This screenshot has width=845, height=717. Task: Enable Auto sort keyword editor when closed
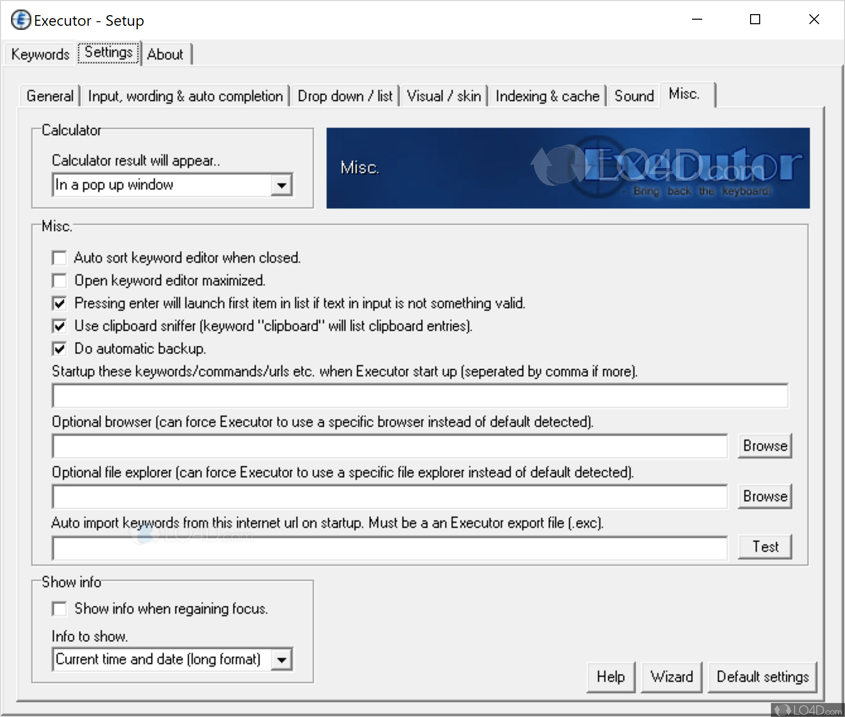point(60,258)
